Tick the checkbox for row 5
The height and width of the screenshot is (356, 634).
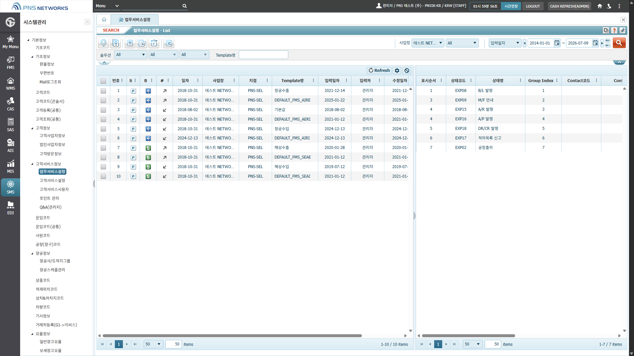click(103, 129)
